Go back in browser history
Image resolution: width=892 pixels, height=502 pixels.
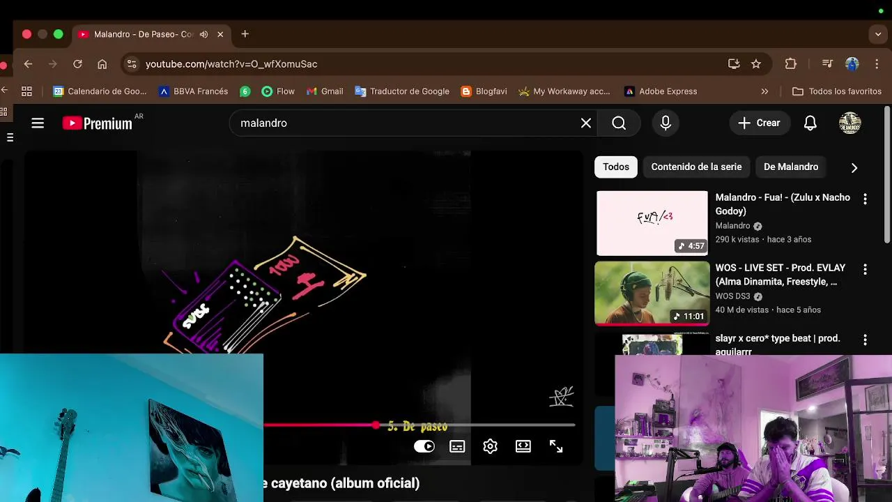(x=28, y=64)
